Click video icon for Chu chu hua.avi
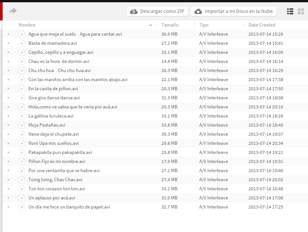The width and height of the screenshot is (308, 232). [x=22, y=71]
